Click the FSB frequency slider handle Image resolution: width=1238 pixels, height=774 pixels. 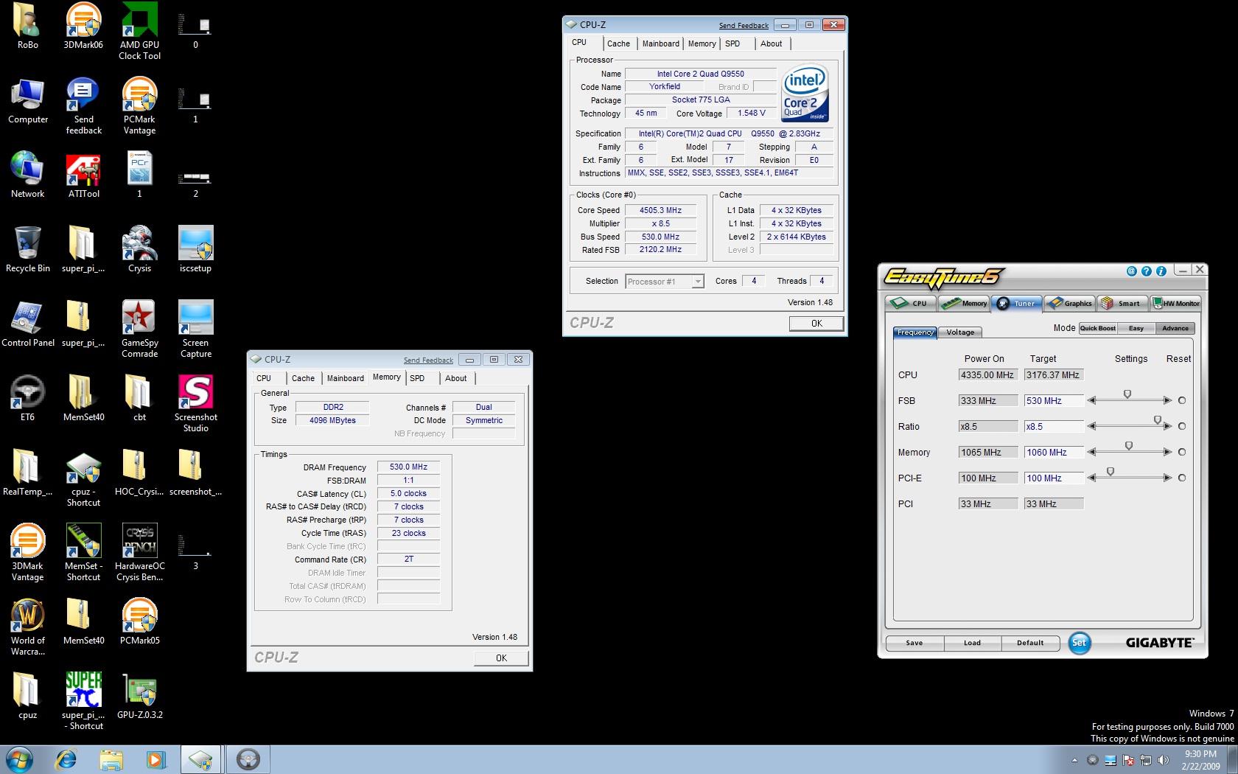(x=1127, y=395)
